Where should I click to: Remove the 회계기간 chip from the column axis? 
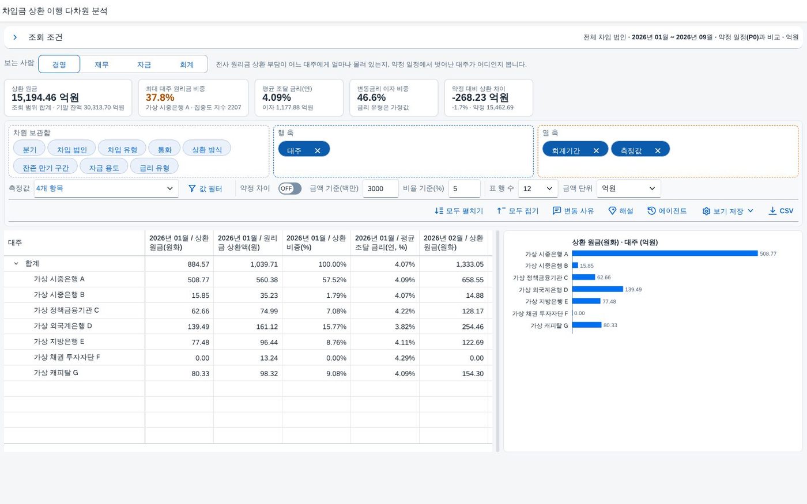[x=596, y=151]
